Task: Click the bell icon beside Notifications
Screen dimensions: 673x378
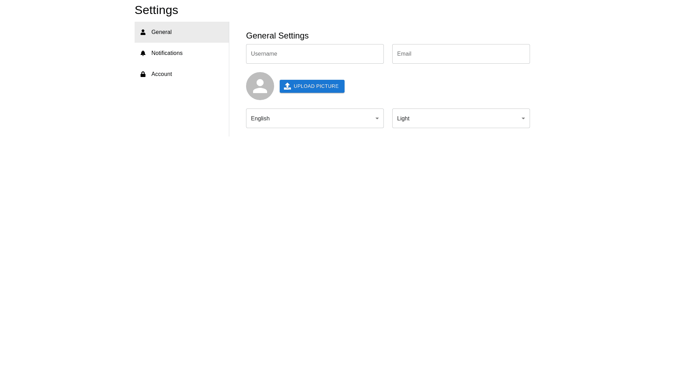Action: point(143,53)
